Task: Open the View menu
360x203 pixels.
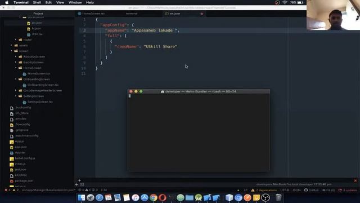Action: click(60, 2)
